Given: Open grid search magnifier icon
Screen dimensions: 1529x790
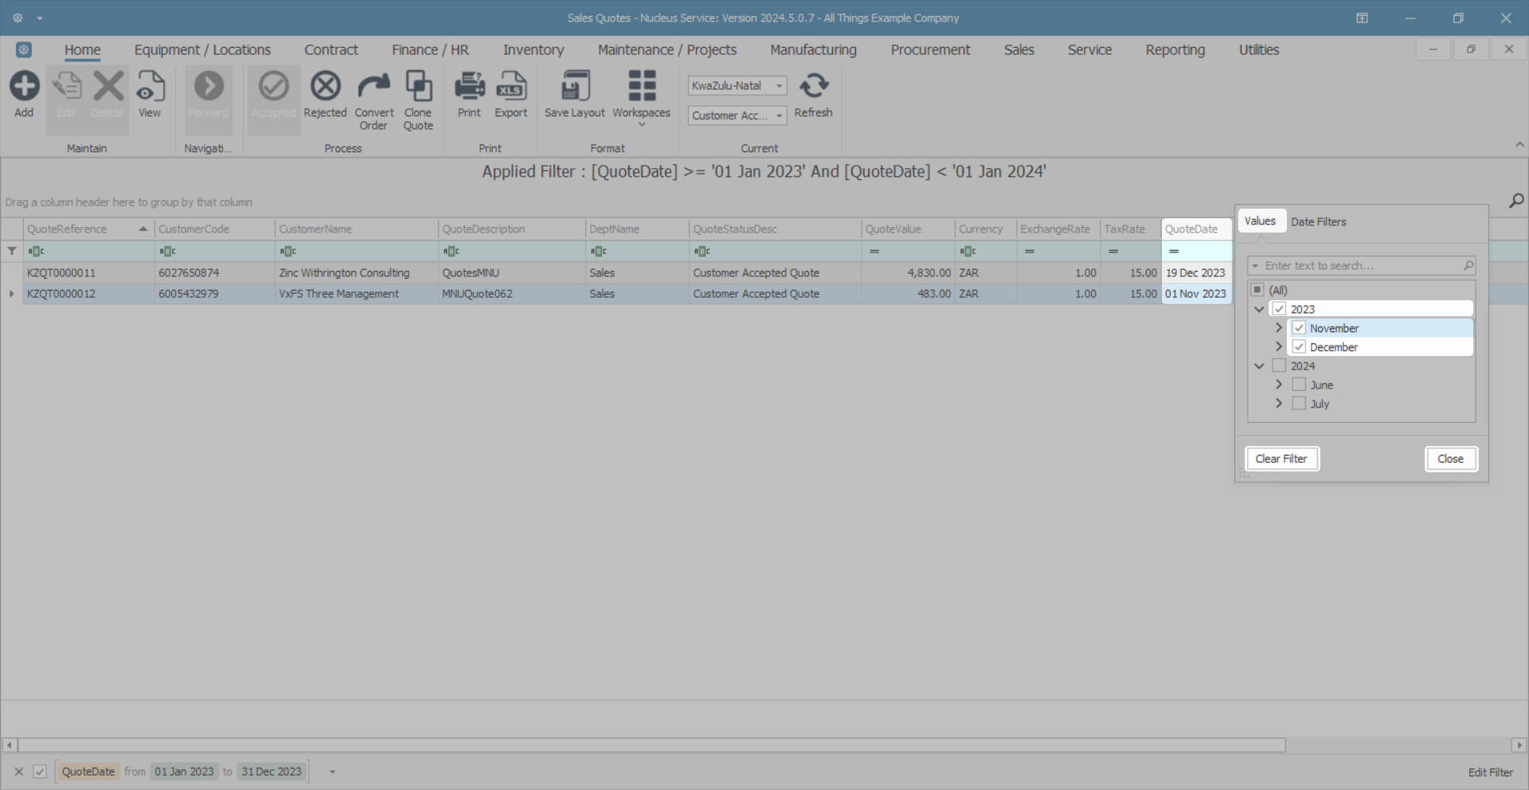Looking at the screenshot, I should pyautogui.click(x=1516, y=201).
